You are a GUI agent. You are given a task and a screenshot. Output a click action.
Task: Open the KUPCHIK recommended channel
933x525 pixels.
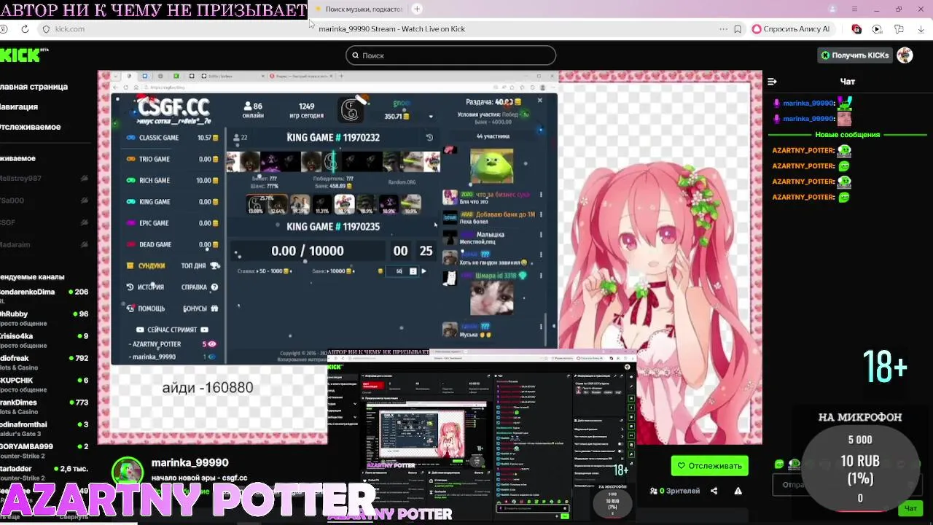[44, 384]
